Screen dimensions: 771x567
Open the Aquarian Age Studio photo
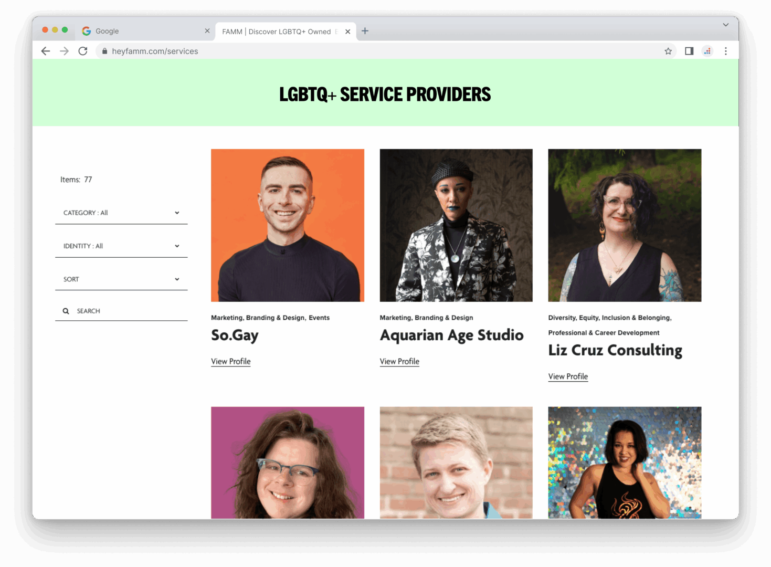(x=456, y=225)
